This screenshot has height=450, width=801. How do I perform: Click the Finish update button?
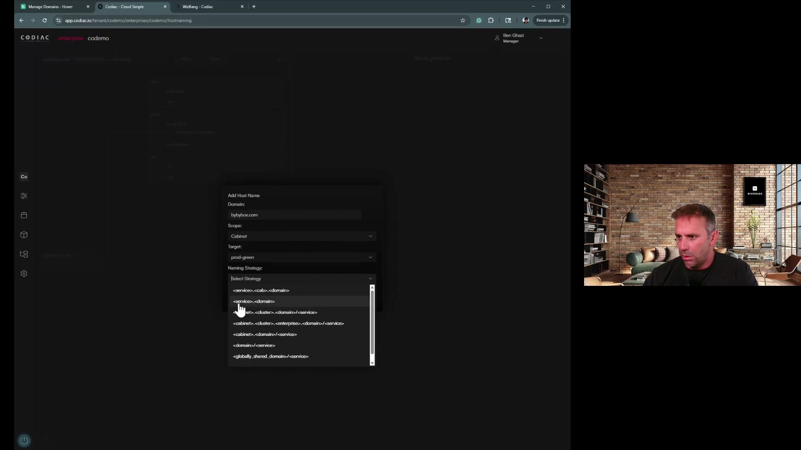point(548,20)
